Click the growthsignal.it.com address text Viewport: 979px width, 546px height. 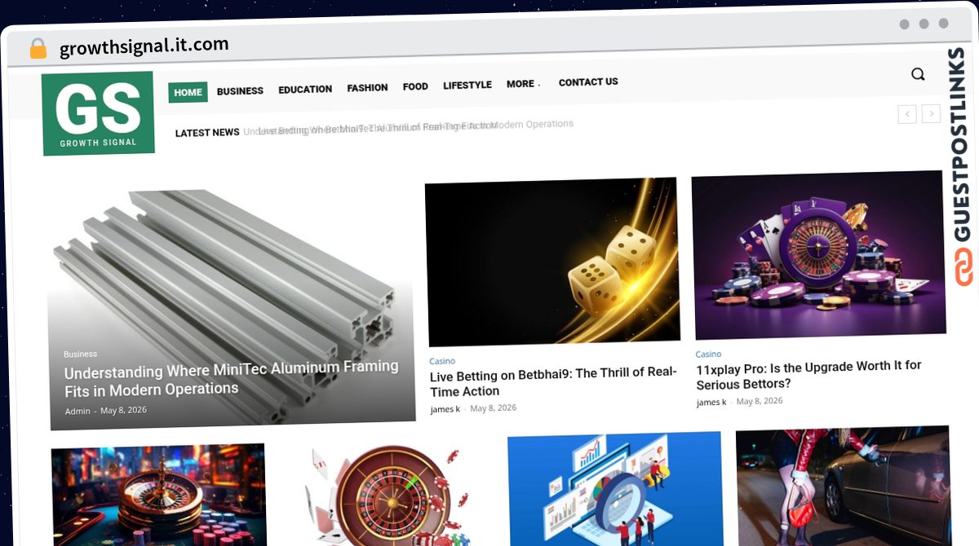[144, 46]
